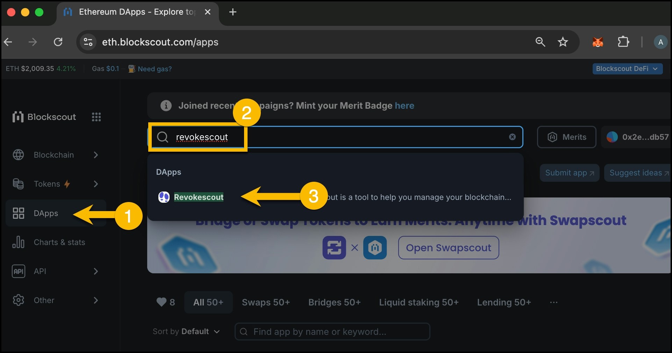This screenshot has height=353, width=672.
Task: Select the Lending 50+ category tab
Action: click(x=504, y=302)
